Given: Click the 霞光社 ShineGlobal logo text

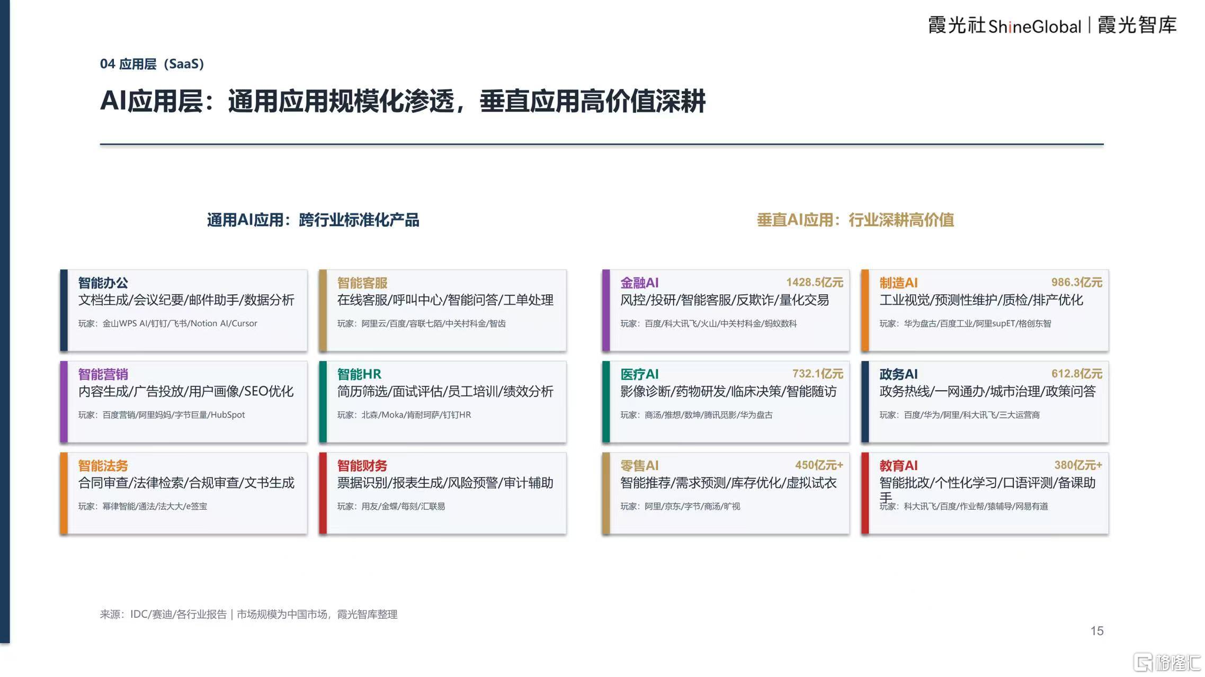Looking at the screenshot, I should [x=1004, y=25].
